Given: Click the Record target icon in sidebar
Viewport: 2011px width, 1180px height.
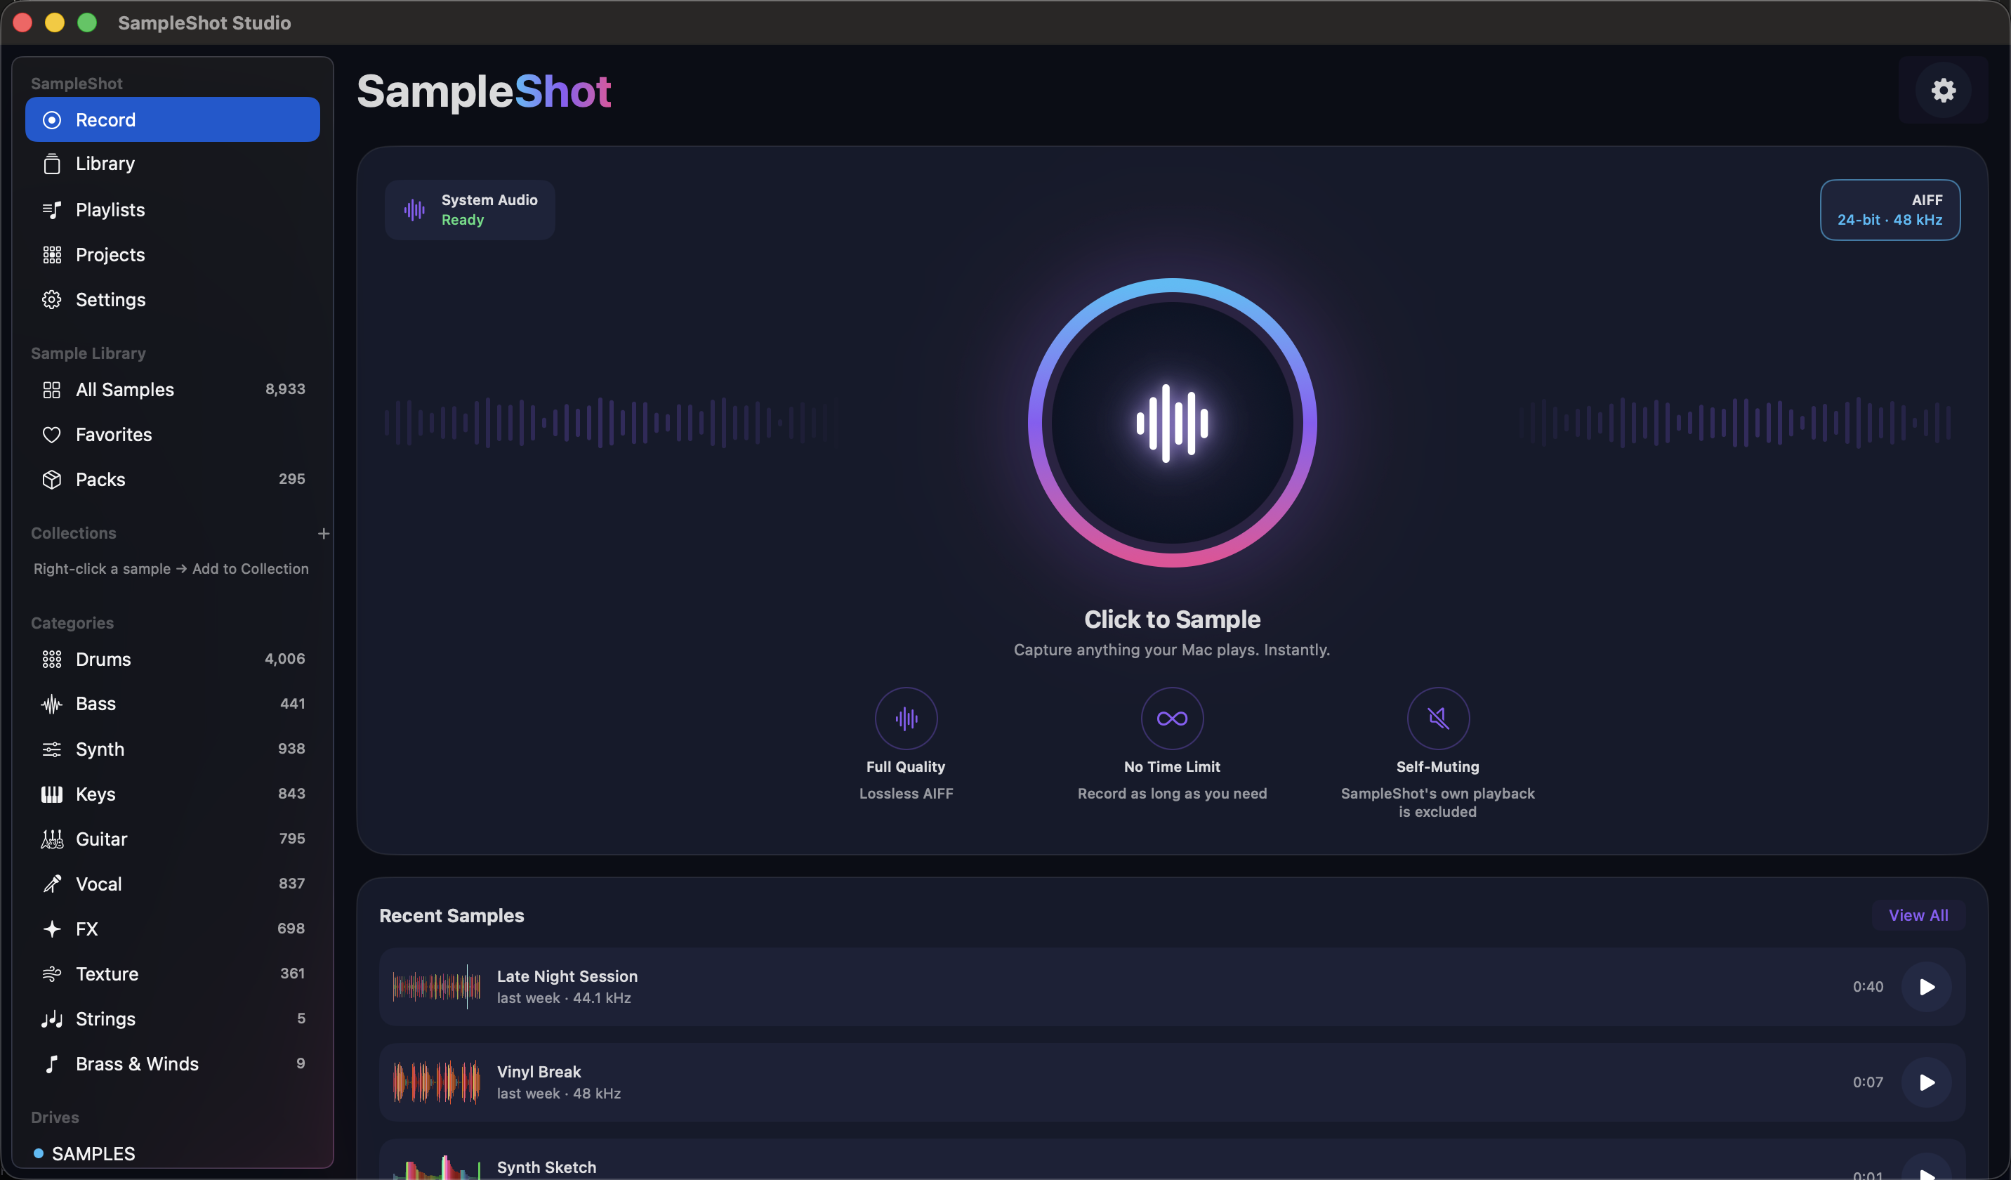Looking at the screenshot, I should pyautogui.click(x=52, y=120).
